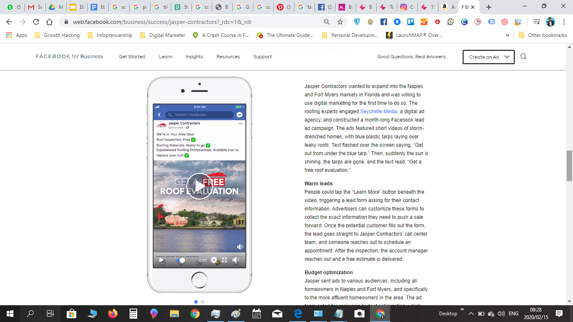Switch to the Amazon tab
Screen dimensions: 573x322
pos(448,7)
